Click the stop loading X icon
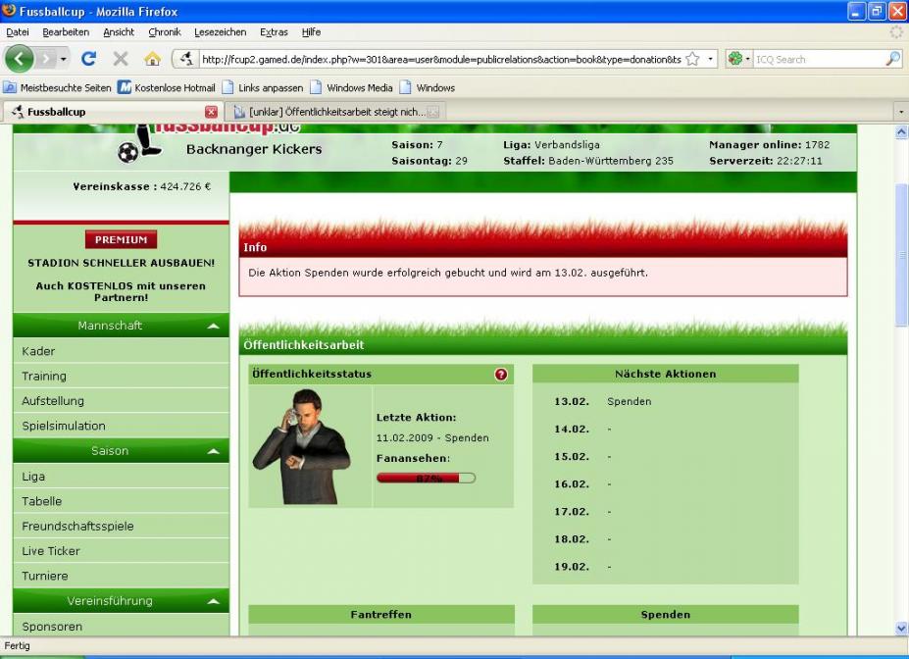Viewport: 909px width, 659px height. pos(121,59)
